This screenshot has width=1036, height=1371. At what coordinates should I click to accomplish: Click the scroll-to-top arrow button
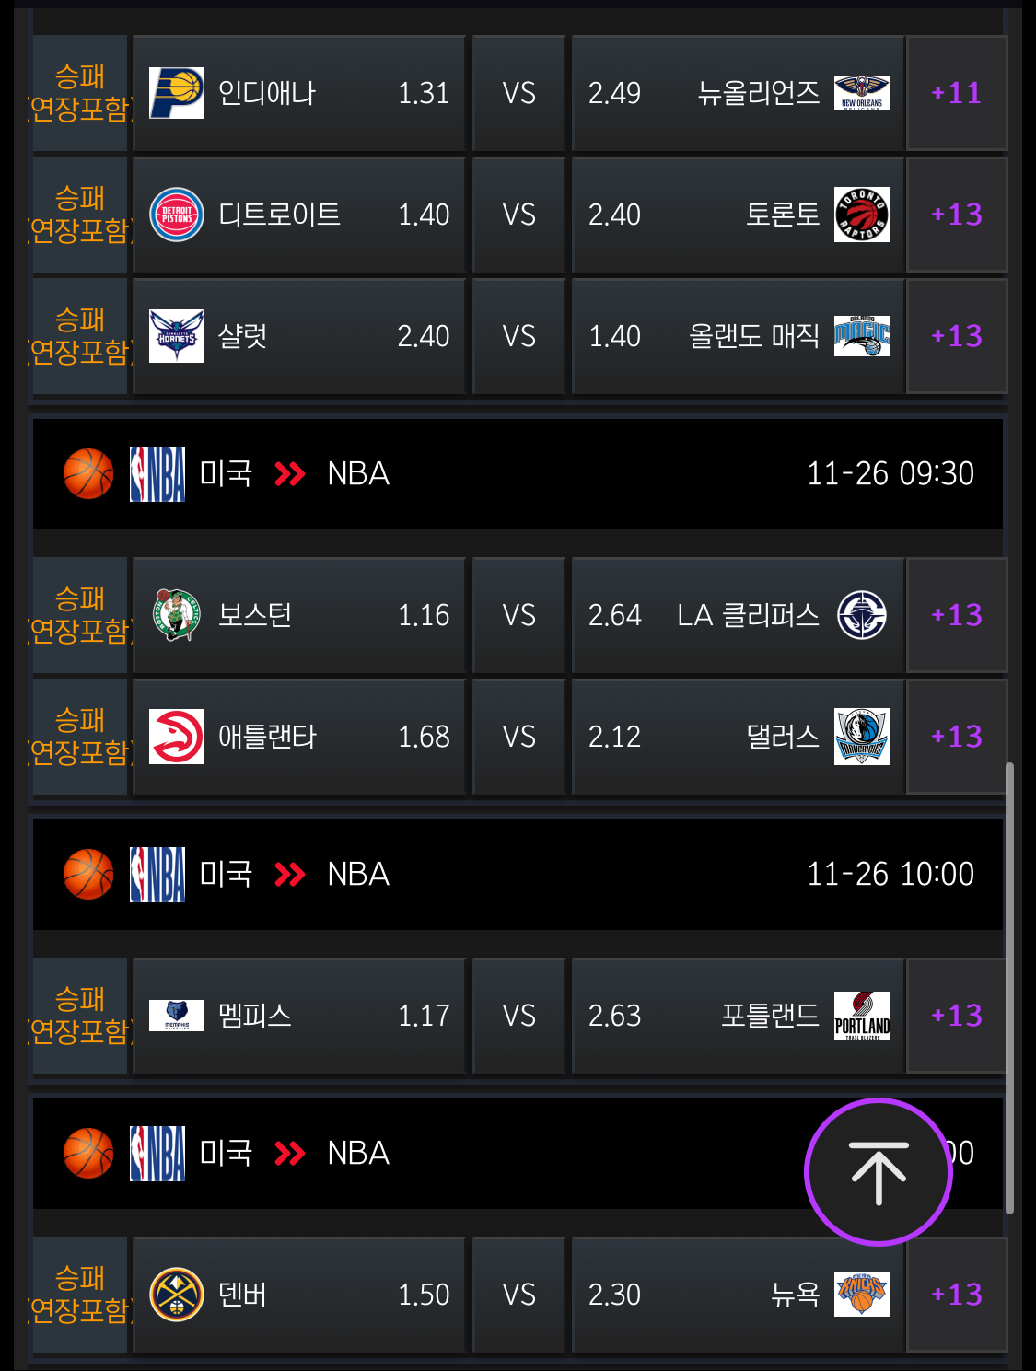878,1172
